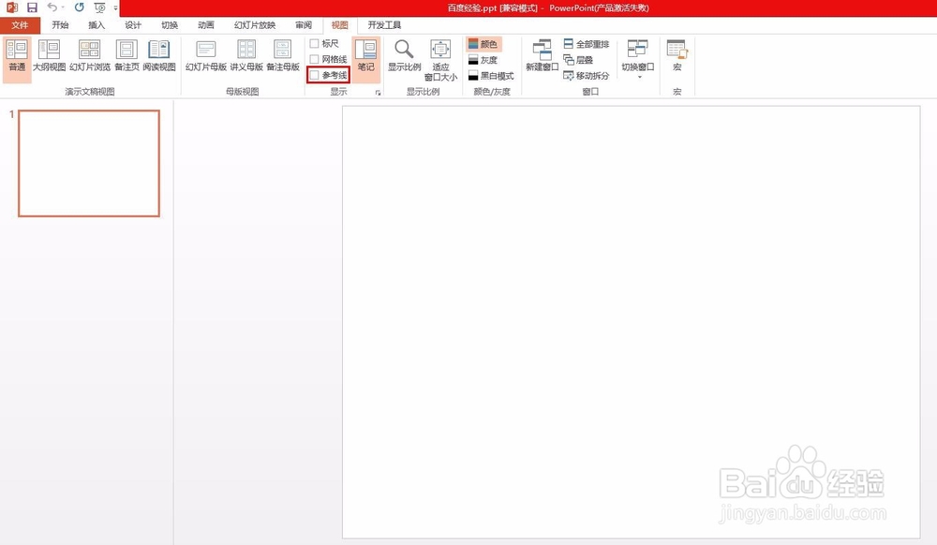937x545 pixels.
Task: Select the View (视图) tab
Action: [340, 25]
